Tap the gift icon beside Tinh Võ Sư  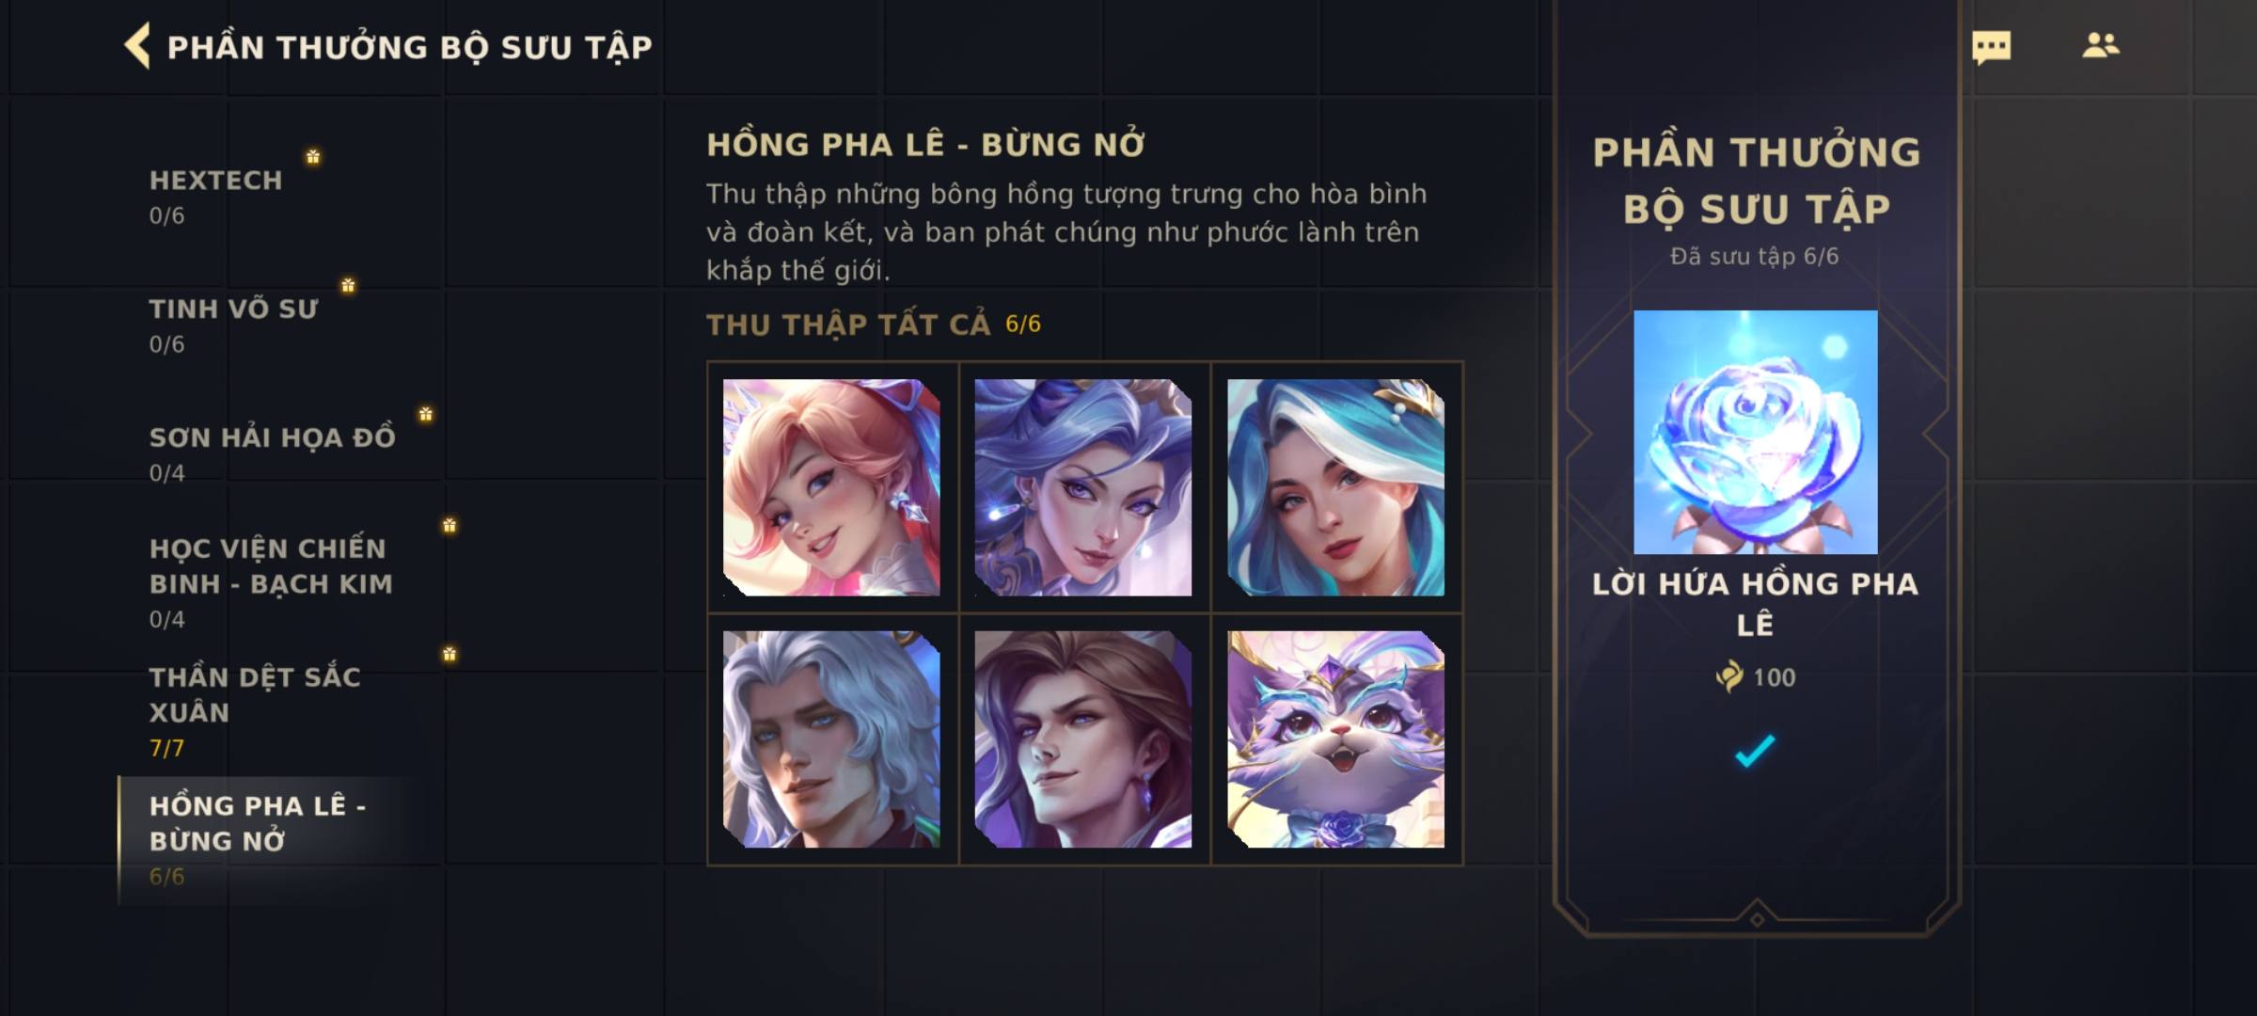[x=348, y=285]
